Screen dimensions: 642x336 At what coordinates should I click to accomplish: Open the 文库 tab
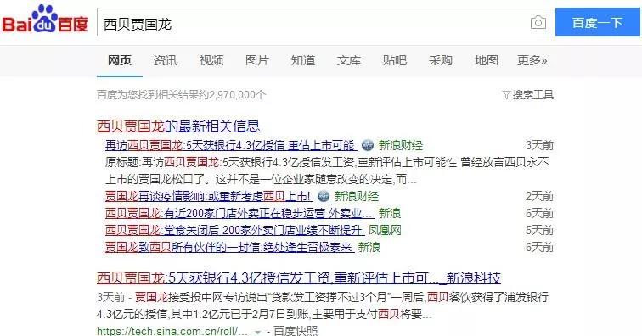(349, 60)
